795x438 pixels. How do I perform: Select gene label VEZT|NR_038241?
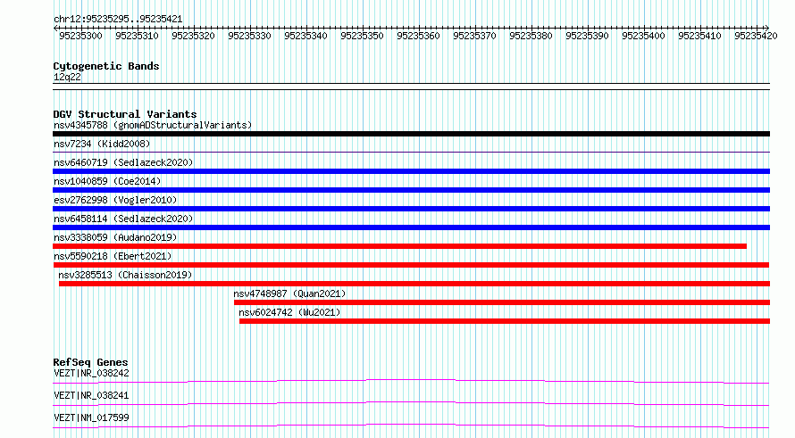tap(91, 395)
